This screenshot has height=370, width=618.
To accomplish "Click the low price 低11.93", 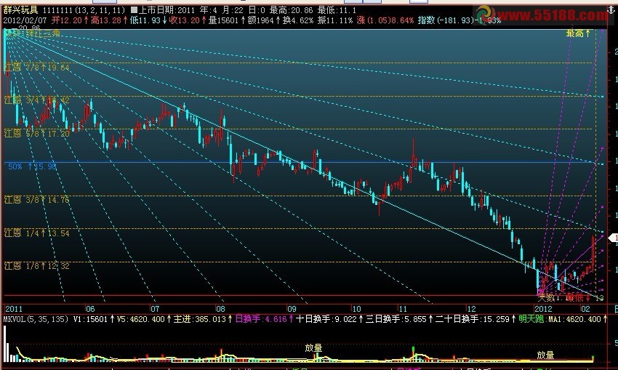I will pos(145,20).
